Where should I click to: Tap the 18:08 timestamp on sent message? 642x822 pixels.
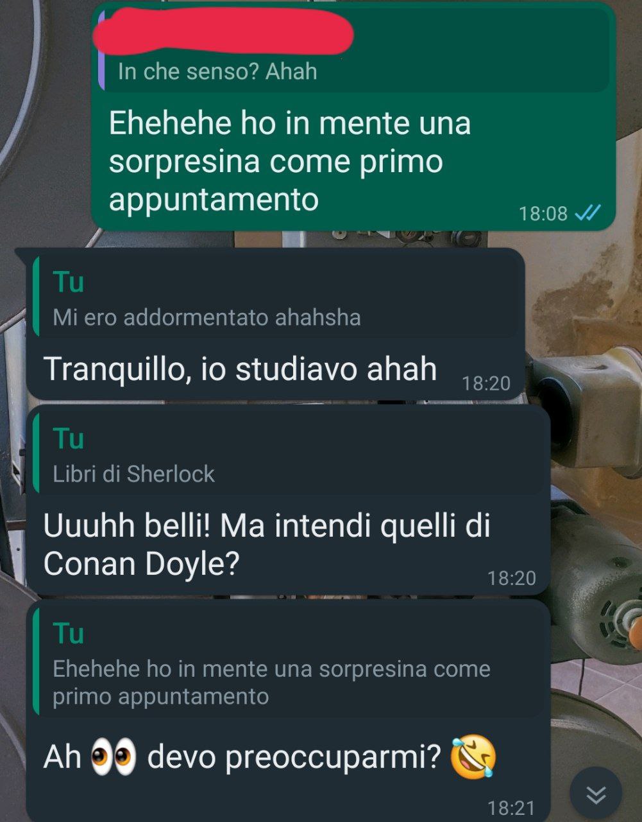pos(543,213)
